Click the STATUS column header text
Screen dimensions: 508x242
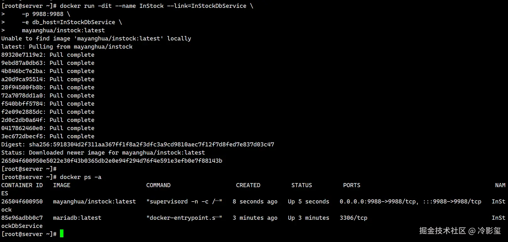(301, 185)
